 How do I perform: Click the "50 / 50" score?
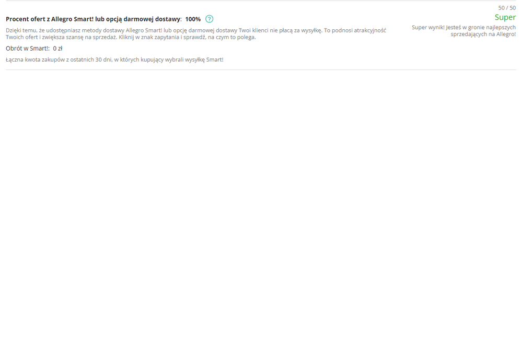507,8
